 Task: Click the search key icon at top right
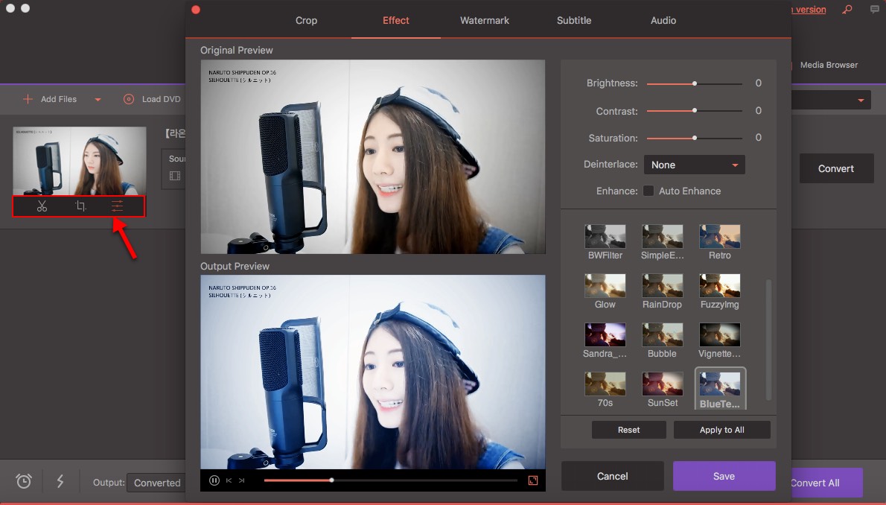(x=847, y=10)
